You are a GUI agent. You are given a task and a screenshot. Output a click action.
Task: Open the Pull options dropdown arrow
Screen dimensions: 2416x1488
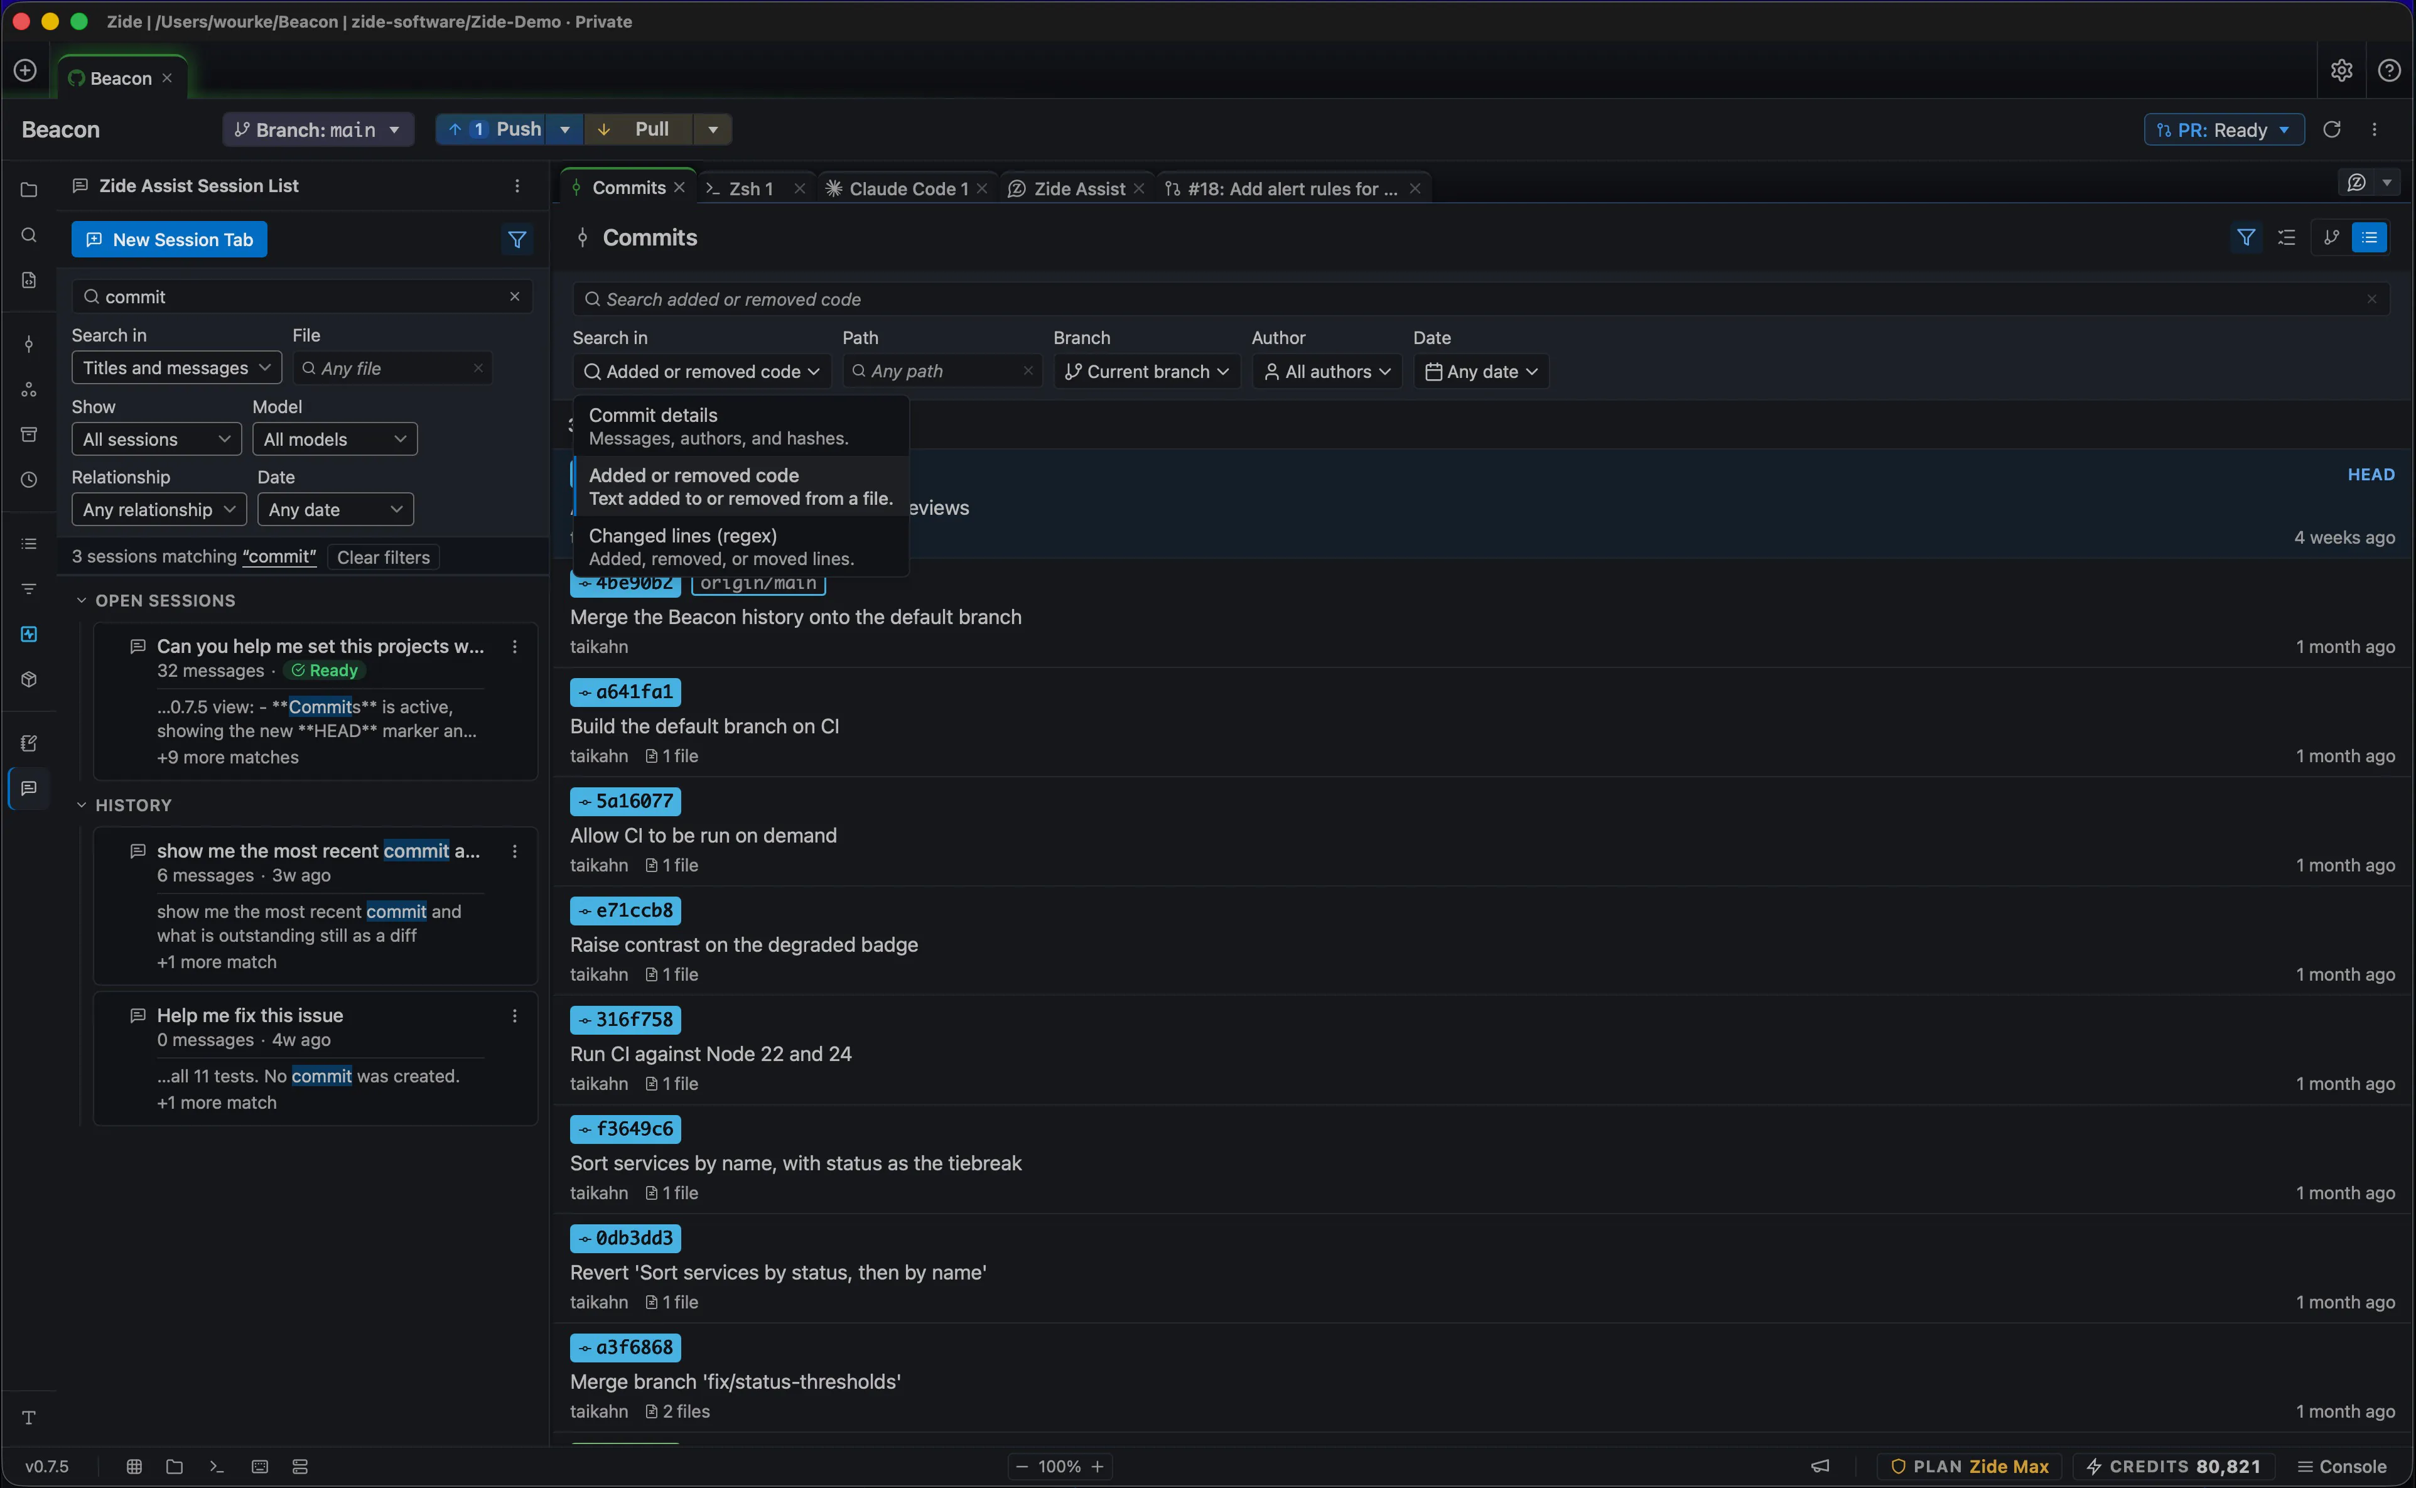713,130
